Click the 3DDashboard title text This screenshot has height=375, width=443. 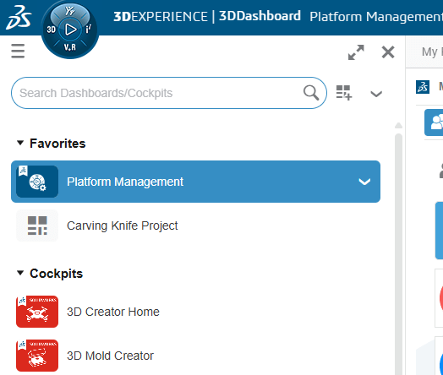click(x=260, y=16)
